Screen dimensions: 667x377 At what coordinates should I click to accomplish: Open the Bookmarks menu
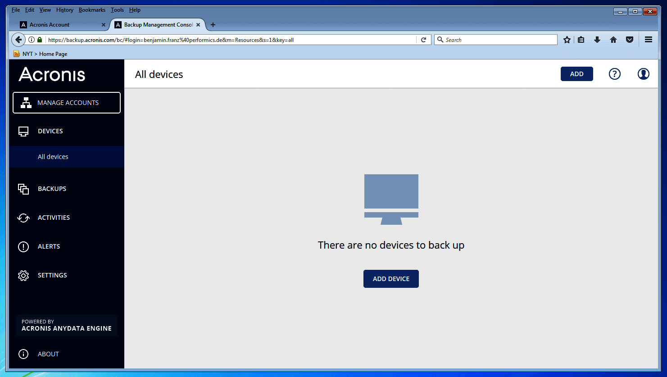point(92,9)
